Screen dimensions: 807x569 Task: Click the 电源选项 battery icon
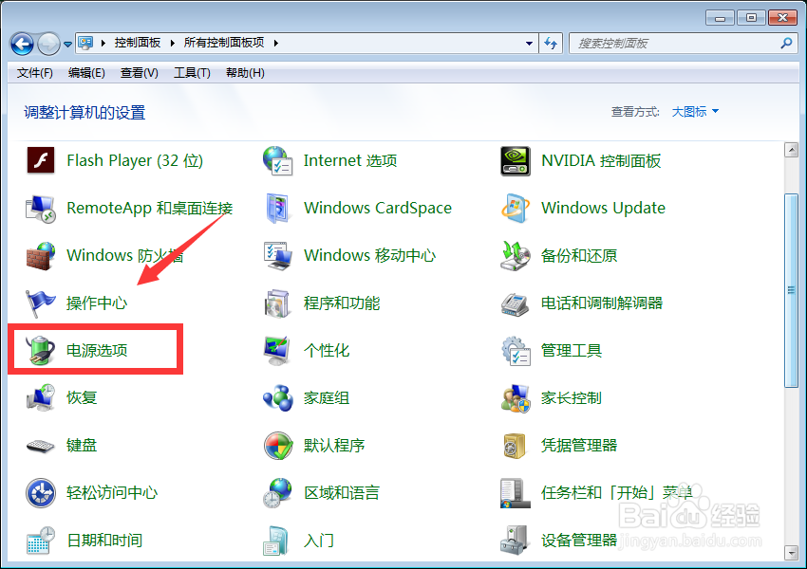(41, 351)
